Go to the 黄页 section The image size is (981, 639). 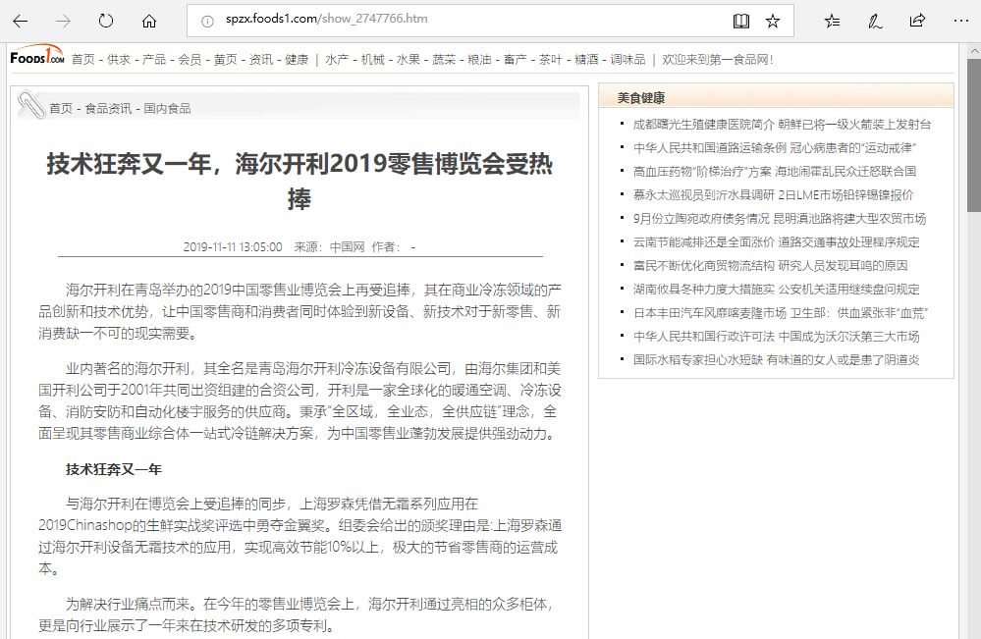[x=225, y=60]
